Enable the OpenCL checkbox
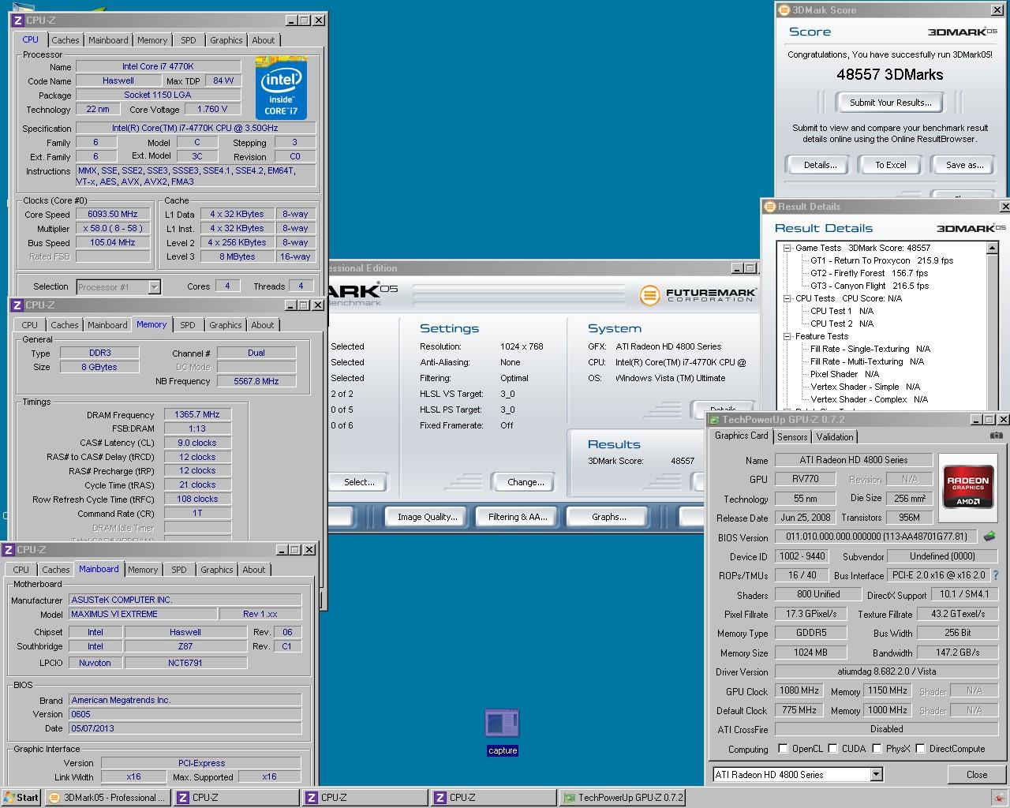 (x=783, y=748)
